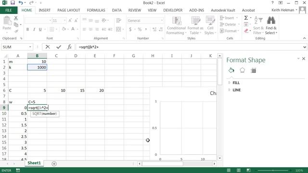
Task: Select row 12 header
Action: pos(4,125)
